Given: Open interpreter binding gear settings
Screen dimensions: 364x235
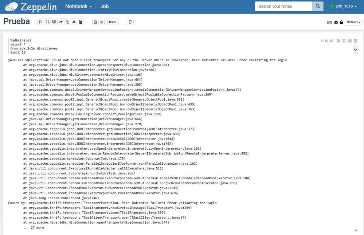Looking at the screenshot, I should click(x=336, y=22).
